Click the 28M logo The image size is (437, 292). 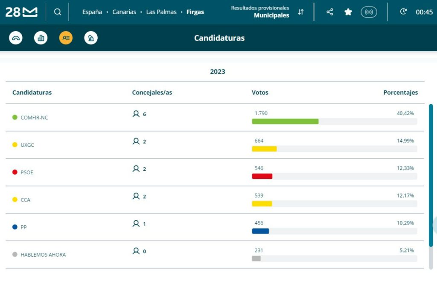pos(21,12)
